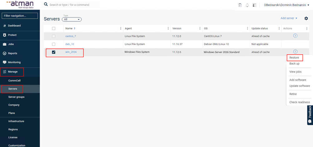Screen dimensions: 313x147
Task: Click the Dashboard icon in the sidebar
Action: pyautogui.click(x=5, y=25)
